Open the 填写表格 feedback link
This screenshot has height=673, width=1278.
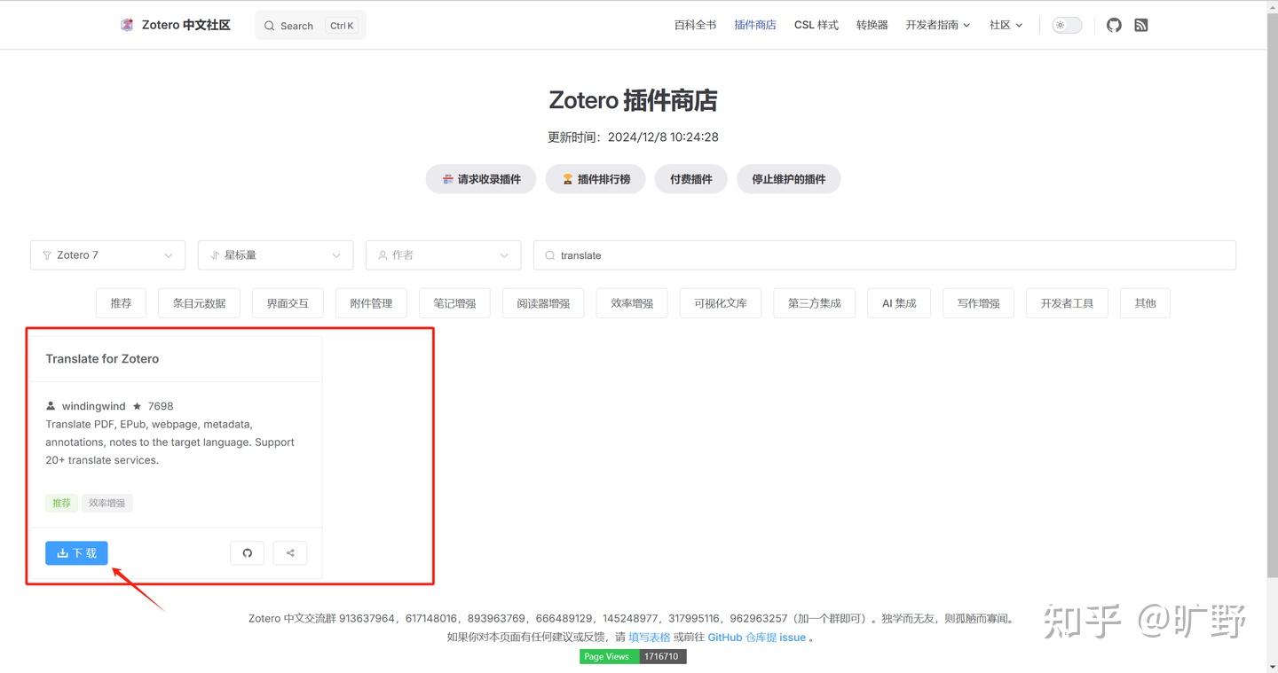[x=650, y=637]
